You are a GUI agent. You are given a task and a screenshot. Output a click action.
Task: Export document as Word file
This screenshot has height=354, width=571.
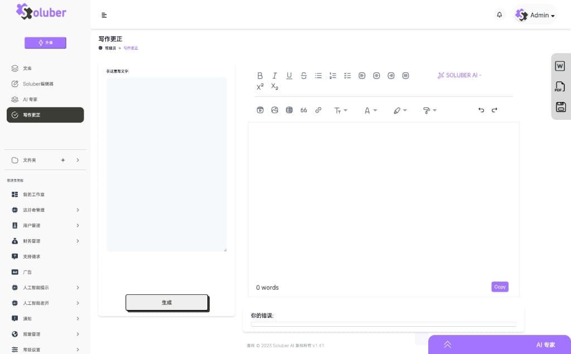click(x=560, y=66)
